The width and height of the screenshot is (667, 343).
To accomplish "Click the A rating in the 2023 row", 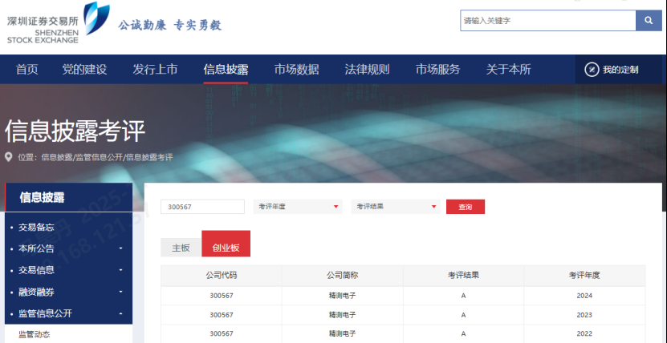I will click(463, 315).
